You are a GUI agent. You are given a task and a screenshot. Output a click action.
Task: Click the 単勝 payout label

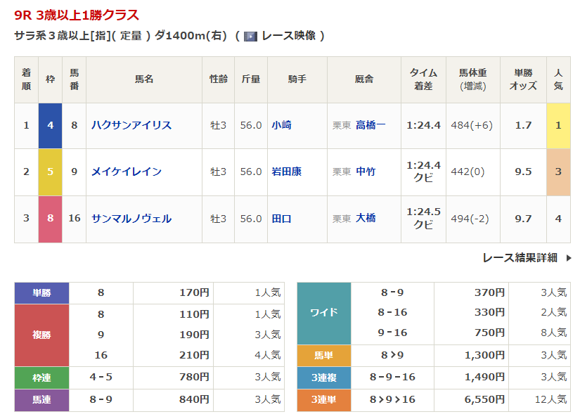coord(41,293)
